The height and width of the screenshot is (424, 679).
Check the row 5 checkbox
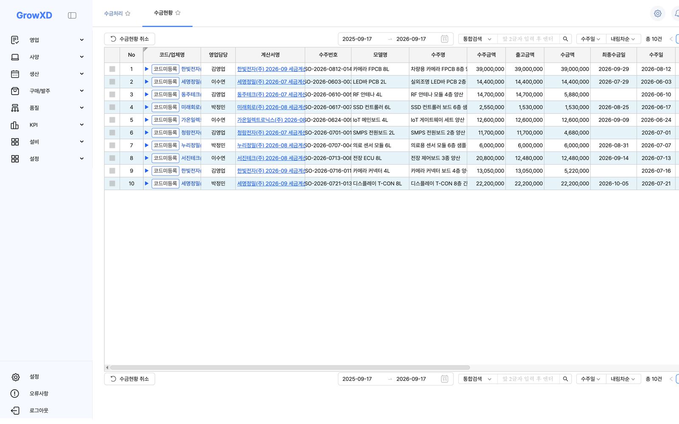[x=112, y=120]
